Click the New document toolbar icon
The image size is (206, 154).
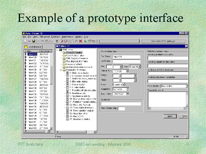(x=26, y=41)
